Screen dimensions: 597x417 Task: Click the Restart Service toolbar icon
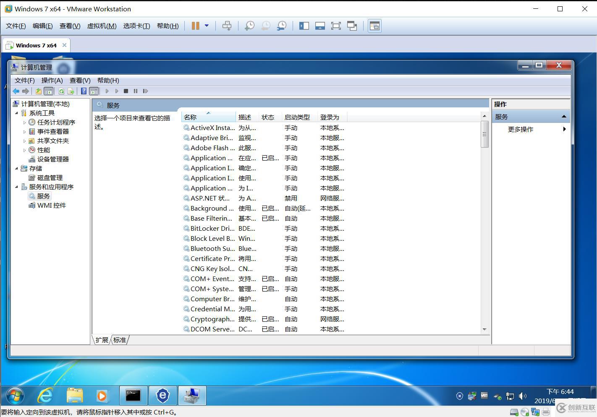[x=145, y=91]
